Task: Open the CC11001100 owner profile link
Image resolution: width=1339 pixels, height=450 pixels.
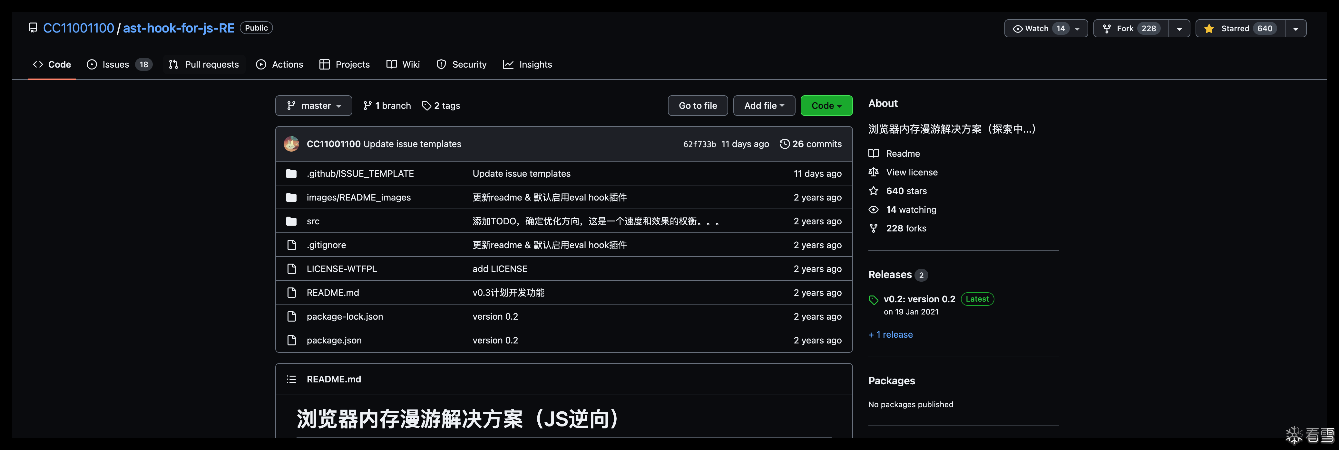Action: coord(78,28)
